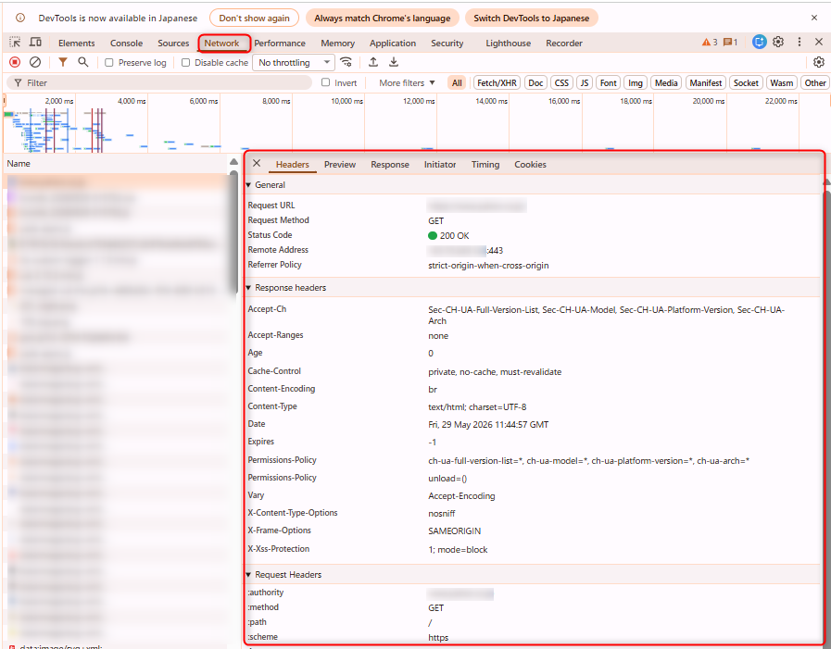Open network conditions wifi icon
831x649 pixels.
(346, 62)
